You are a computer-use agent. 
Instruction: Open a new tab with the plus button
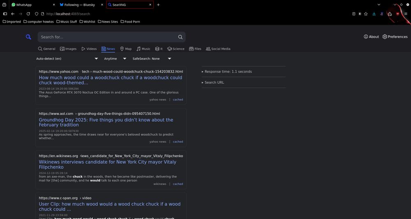pos(158,5)
